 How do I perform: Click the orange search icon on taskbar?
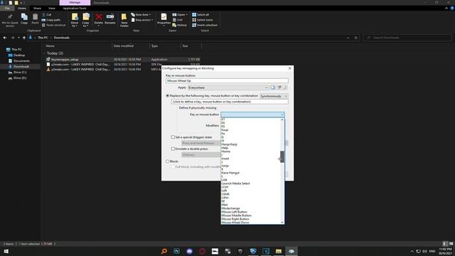pyautogui.click(x=164, y=251)
